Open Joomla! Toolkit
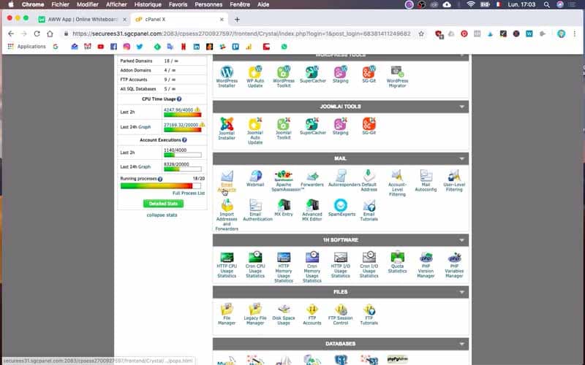585x365 pixels. click(284, 128)
